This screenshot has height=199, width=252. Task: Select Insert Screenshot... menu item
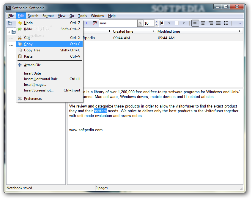click(50, 90)
